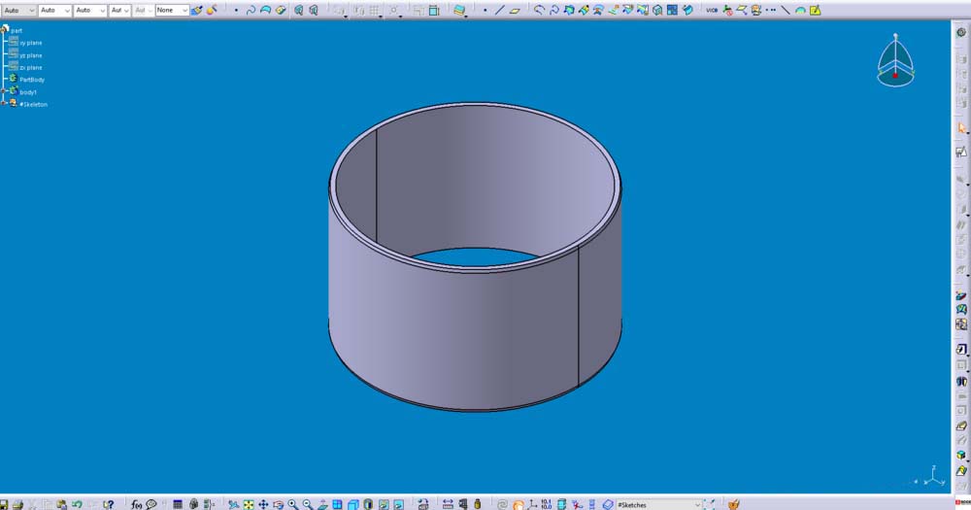Expand the body1 tree node
The image size is (971, 510).
point(3,91)
